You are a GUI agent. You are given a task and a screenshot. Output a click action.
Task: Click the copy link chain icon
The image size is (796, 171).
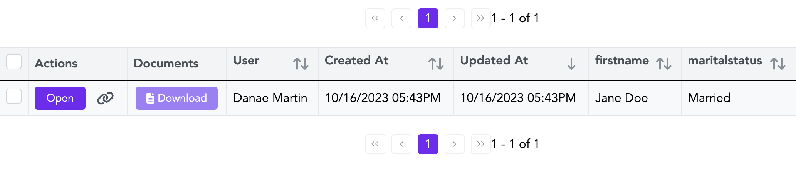pos(105,98)
